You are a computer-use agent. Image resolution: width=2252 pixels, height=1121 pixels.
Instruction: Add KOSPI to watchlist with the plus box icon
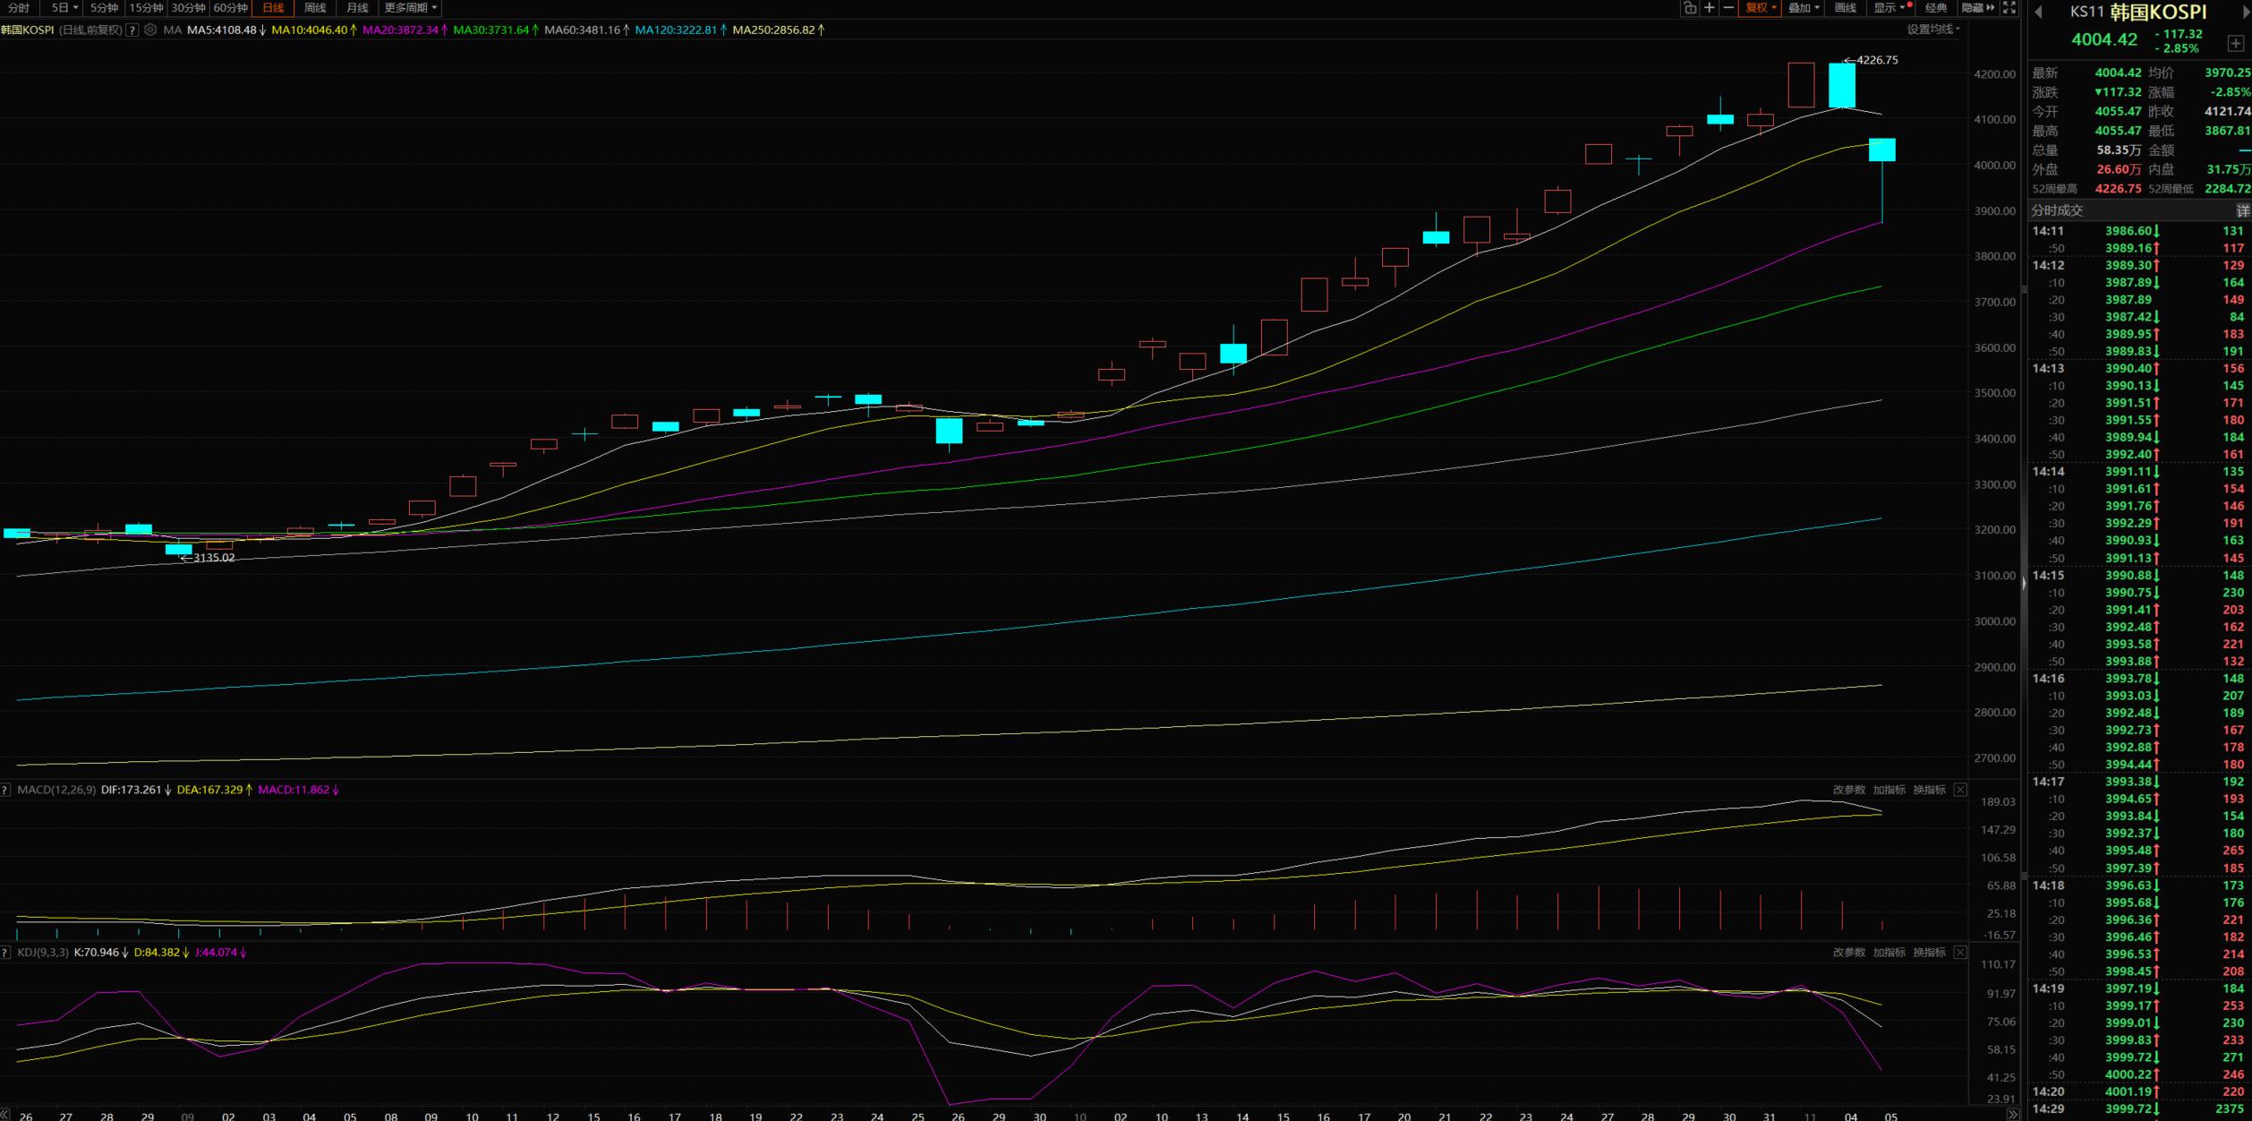[2235, 44]
